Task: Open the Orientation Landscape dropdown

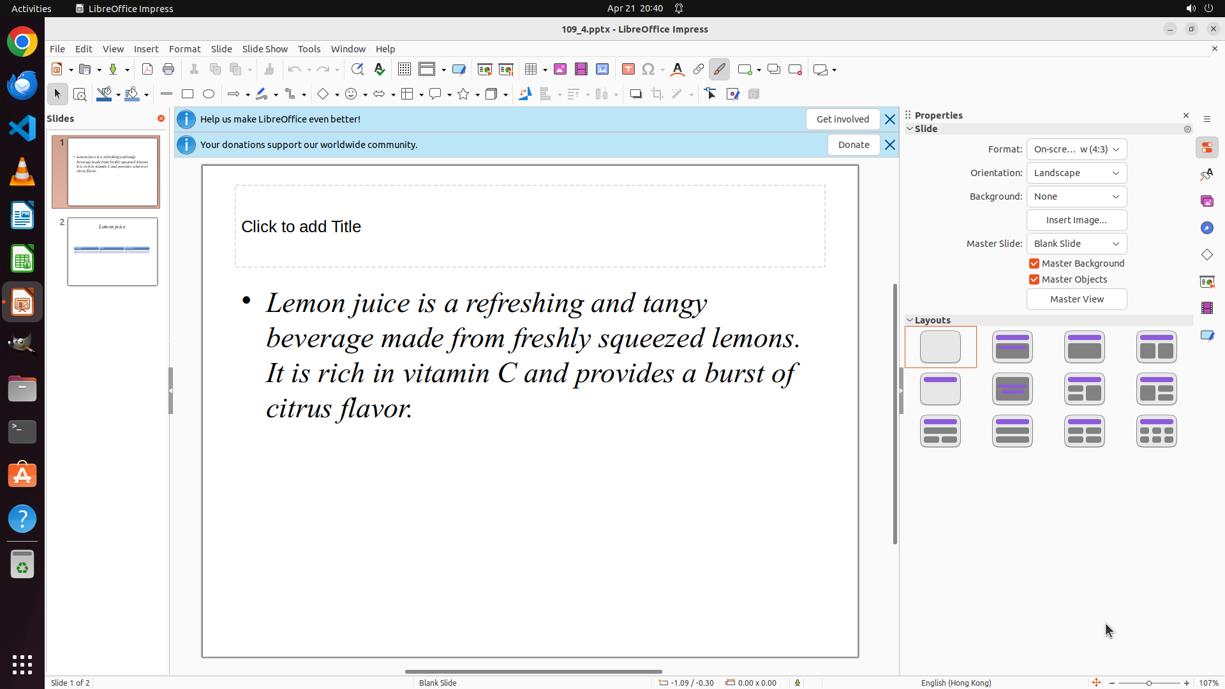Action: click(x=1076, y=173)
